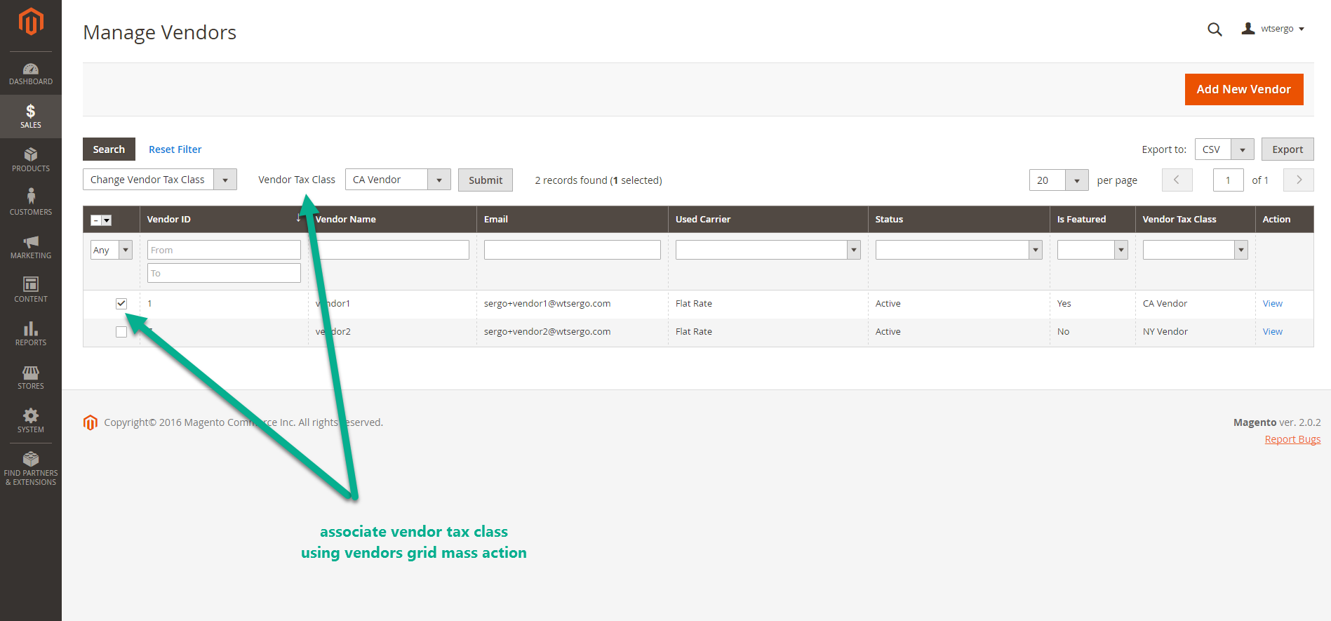The width and height of the screenshot is (1331, 621).
Task: Submit the mass action
Action: coord(486,180)
